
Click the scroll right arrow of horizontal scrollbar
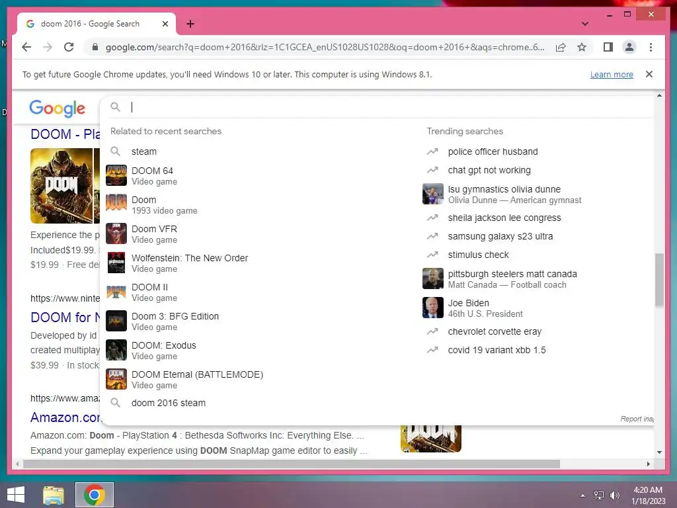pyautogui.click(x=648, y=464)
